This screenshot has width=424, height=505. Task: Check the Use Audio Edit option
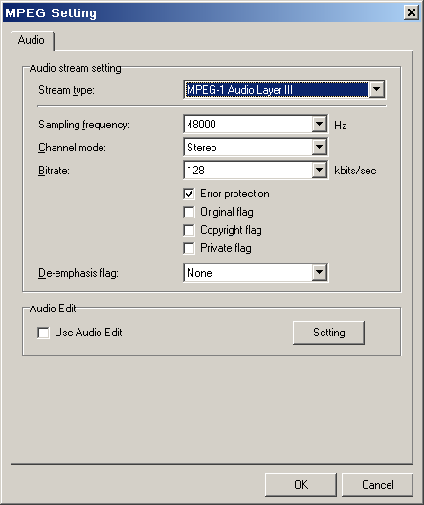point(43,333)
